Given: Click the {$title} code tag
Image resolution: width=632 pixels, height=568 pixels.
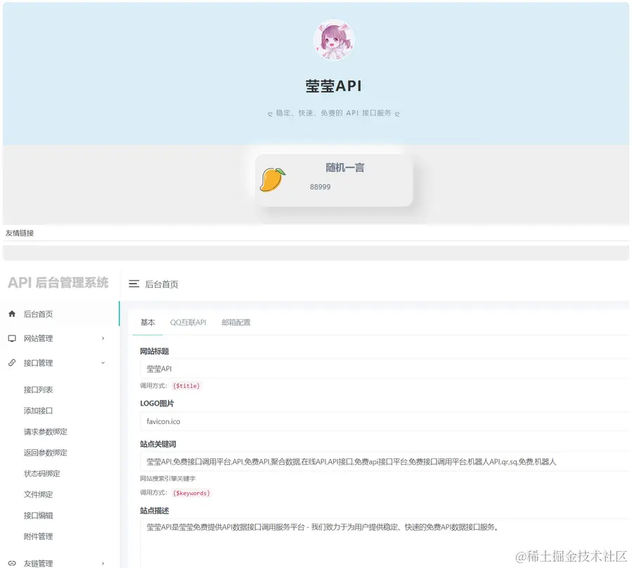Looking at the screenshot, I should [186, 386].
